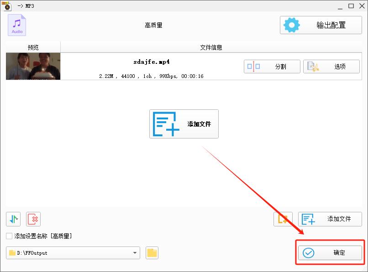
Task: Expand the D:\FFOutput path dropdown
Action: click(x=135, y=252)
